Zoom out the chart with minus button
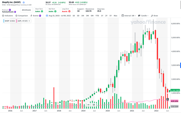Screen dimensions: 181x113 (88, 105)
